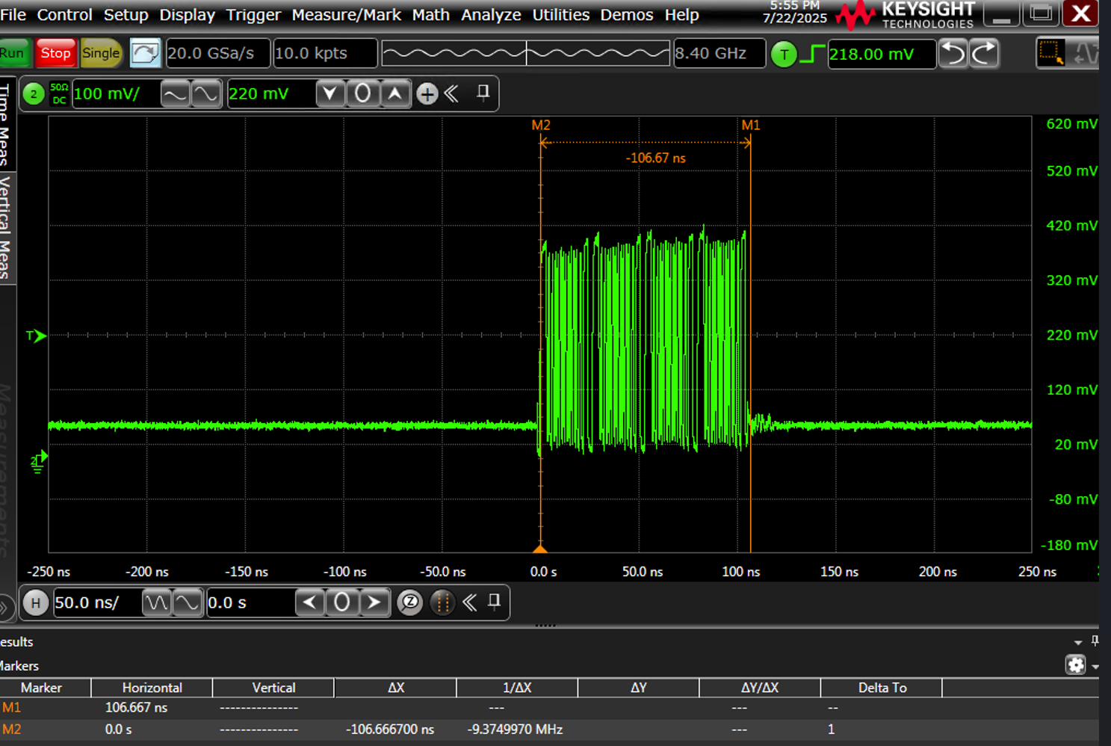Click the 218.00 mV trigger level field
The image size is (1111, 746).
coord(882,54)
